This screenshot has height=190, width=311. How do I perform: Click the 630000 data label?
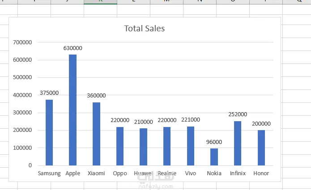click(72, 48)
